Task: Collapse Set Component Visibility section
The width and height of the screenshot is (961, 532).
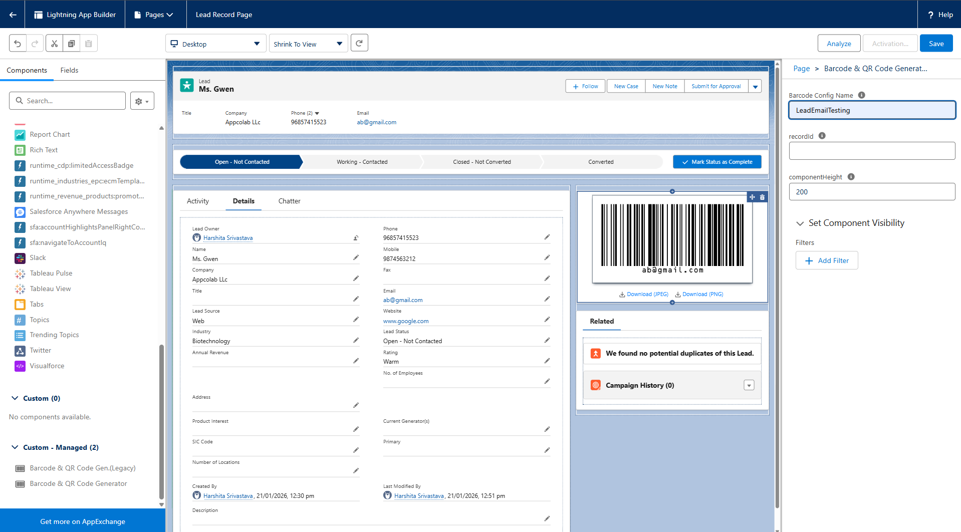Action: tap(800, 223)
